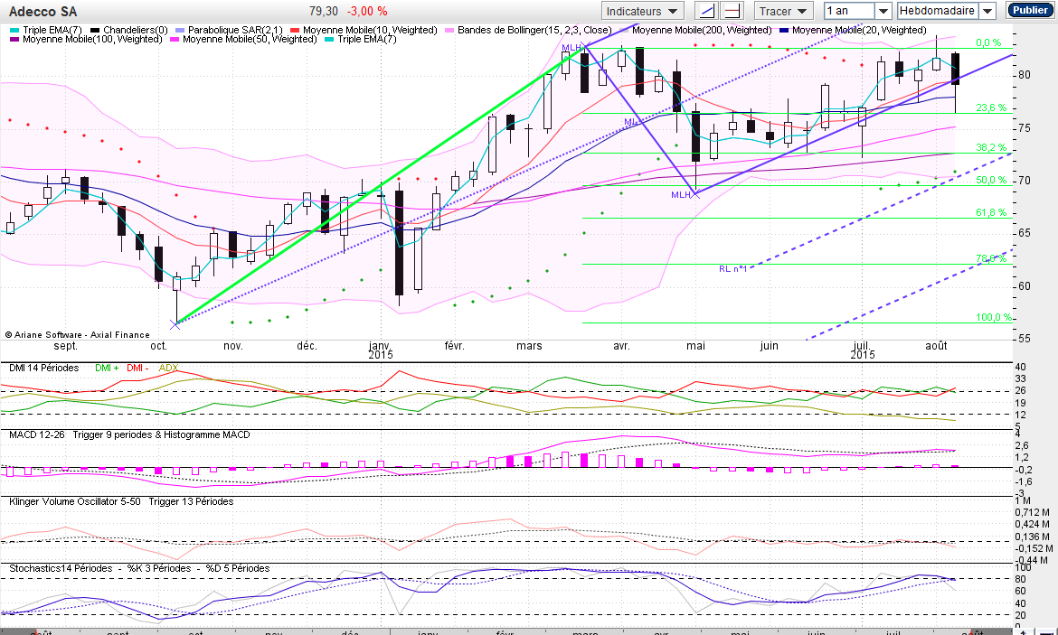
Task: Click the 79,30 last price value
Action: [x=323, y=12]
